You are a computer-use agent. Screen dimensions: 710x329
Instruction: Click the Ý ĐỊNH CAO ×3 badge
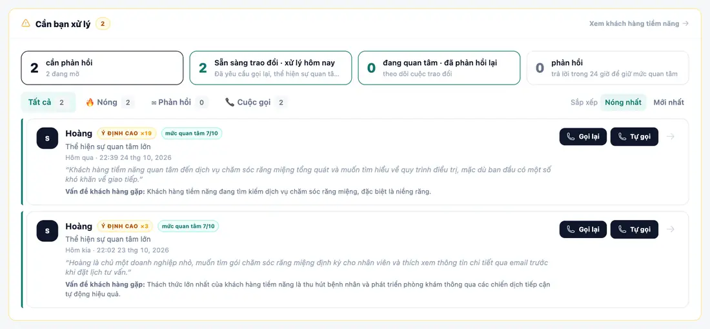tap(125, 226)
